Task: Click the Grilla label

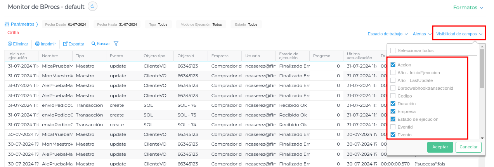Action: 13,33
